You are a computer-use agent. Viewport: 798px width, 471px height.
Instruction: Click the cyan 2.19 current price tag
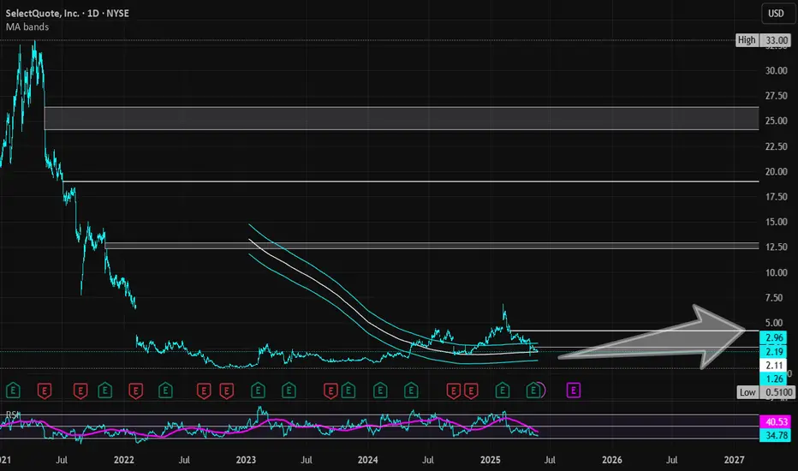(x=773, y=351)
